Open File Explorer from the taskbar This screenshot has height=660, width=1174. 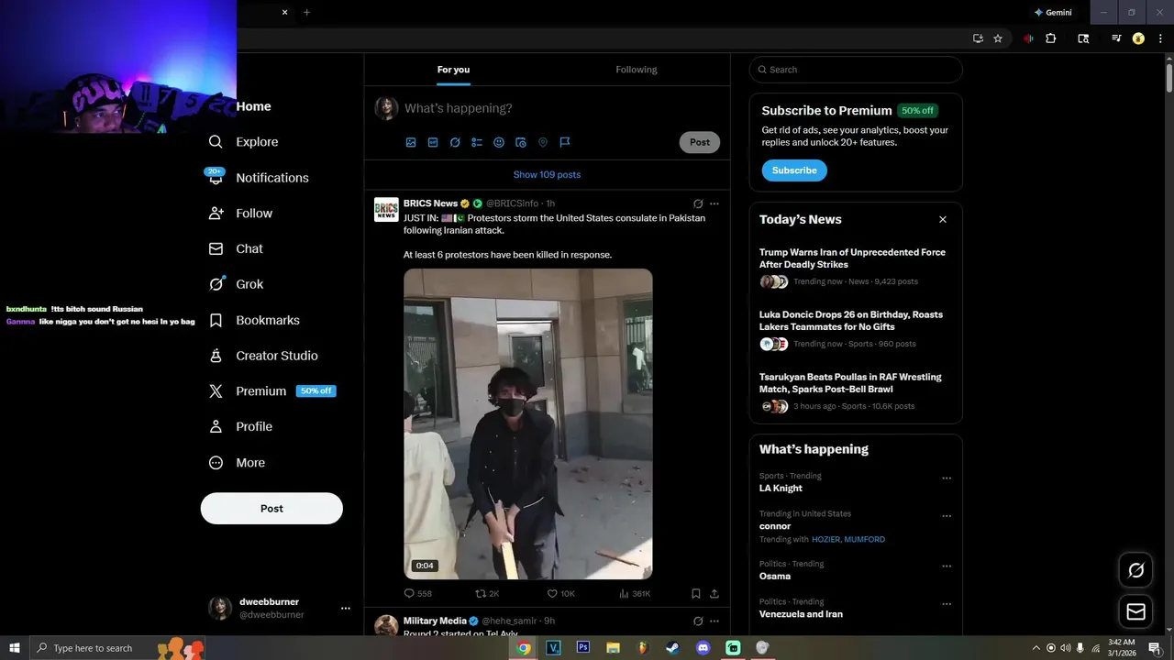(613, 648)
